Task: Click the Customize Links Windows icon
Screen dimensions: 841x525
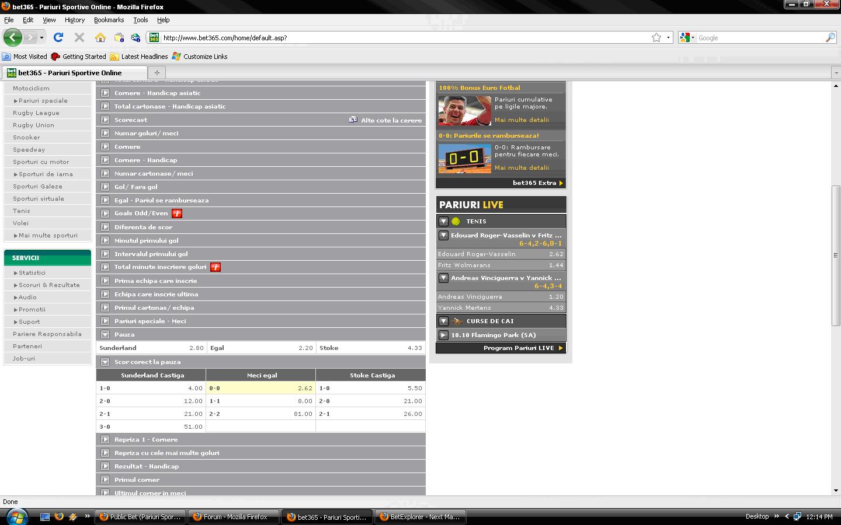Action: [176, 57]
